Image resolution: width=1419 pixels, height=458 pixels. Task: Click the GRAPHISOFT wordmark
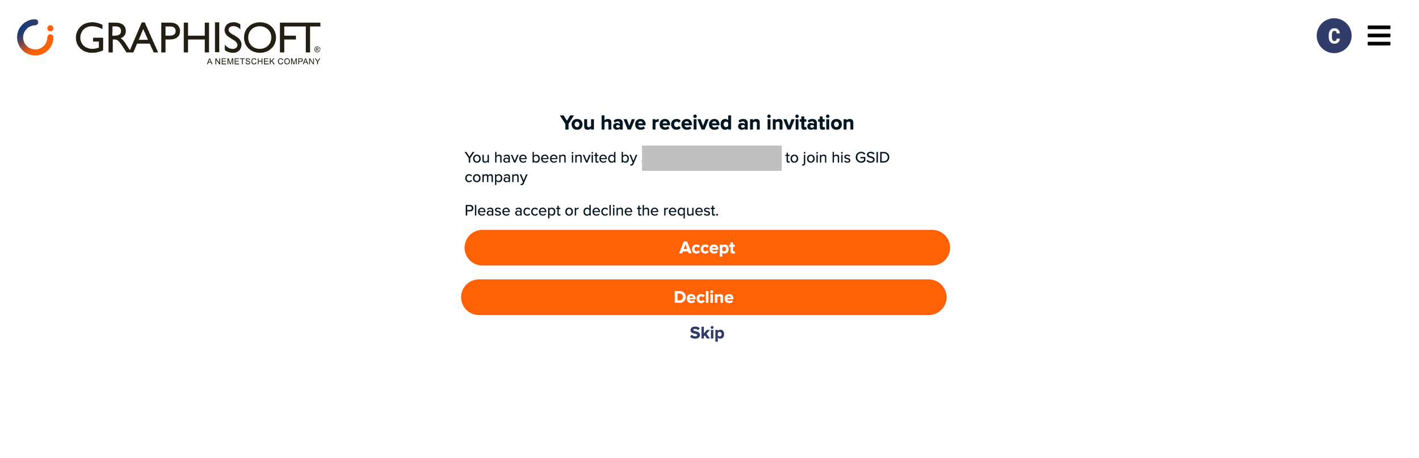point(198,38)
